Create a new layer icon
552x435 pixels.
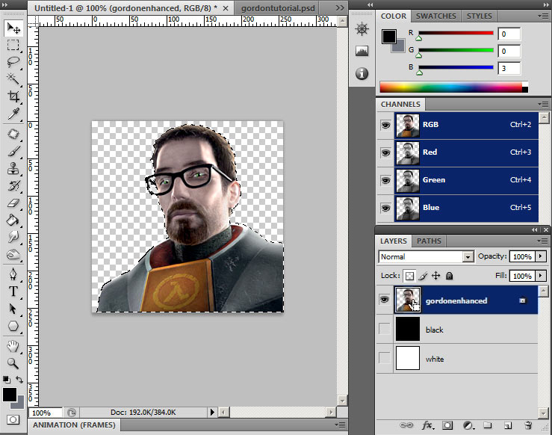pos(508,425)
